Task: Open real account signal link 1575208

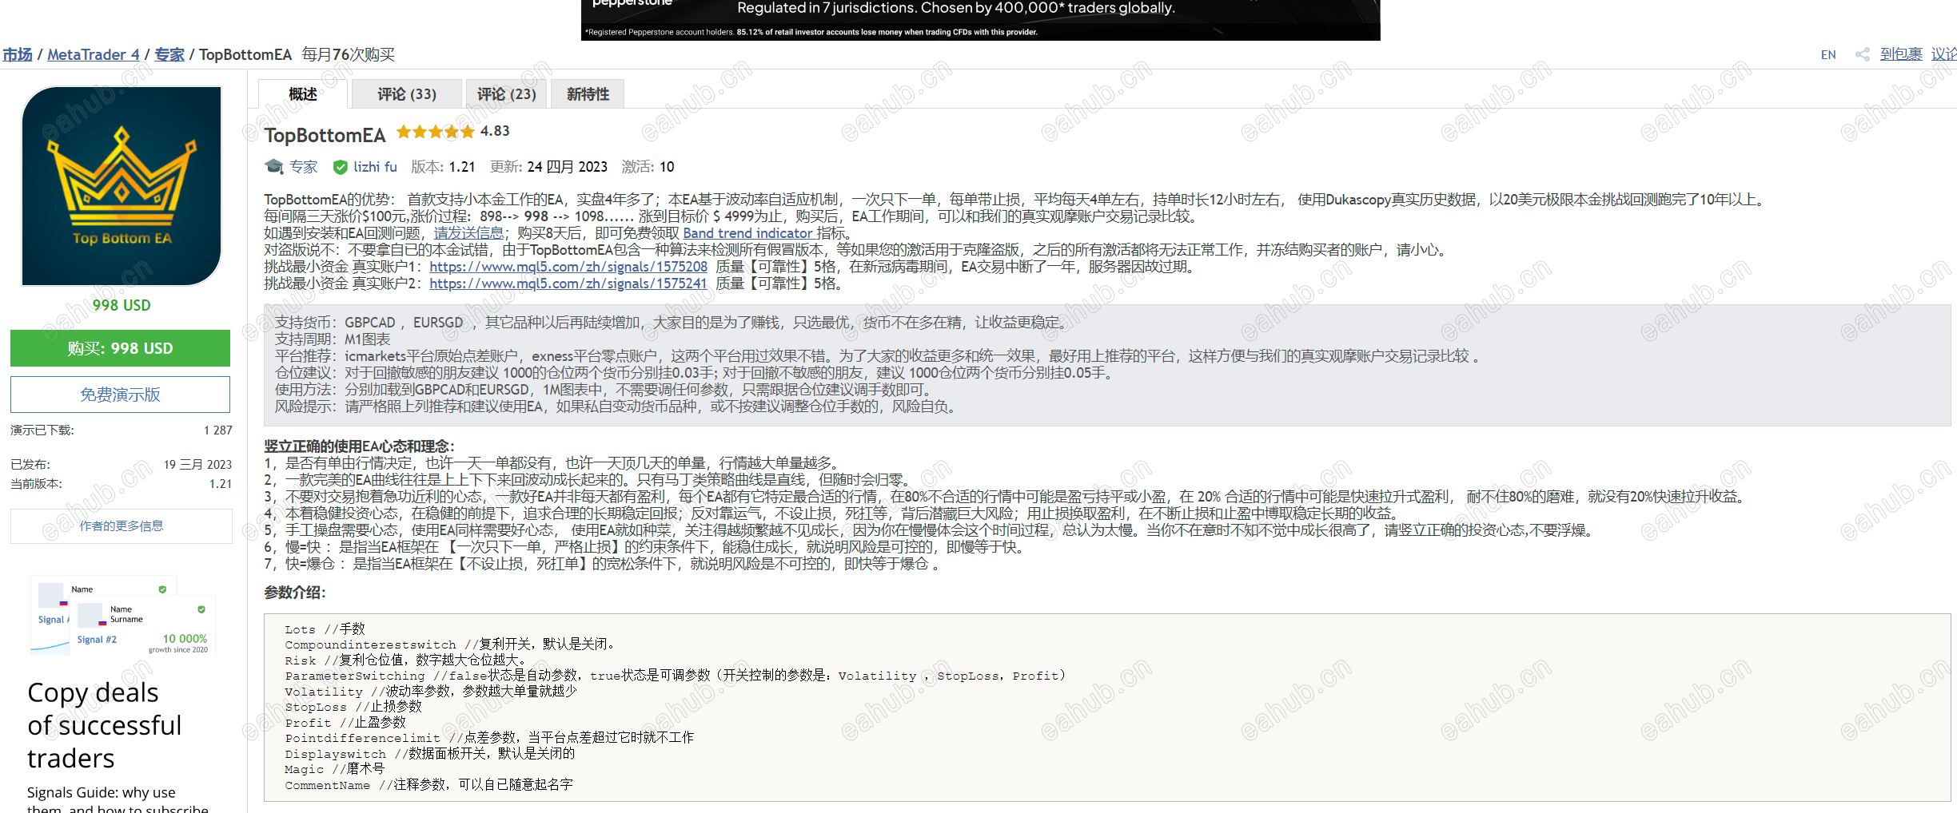Action: coord(567,266)
